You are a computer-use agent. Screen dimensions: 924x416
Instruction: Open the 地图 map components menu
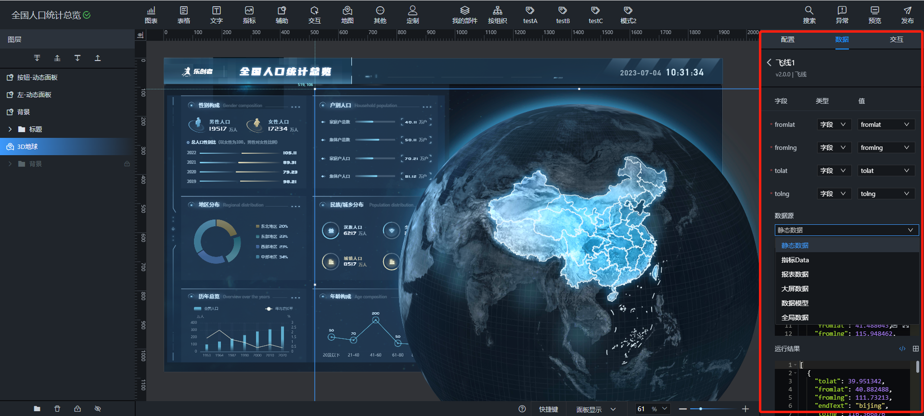347,15
